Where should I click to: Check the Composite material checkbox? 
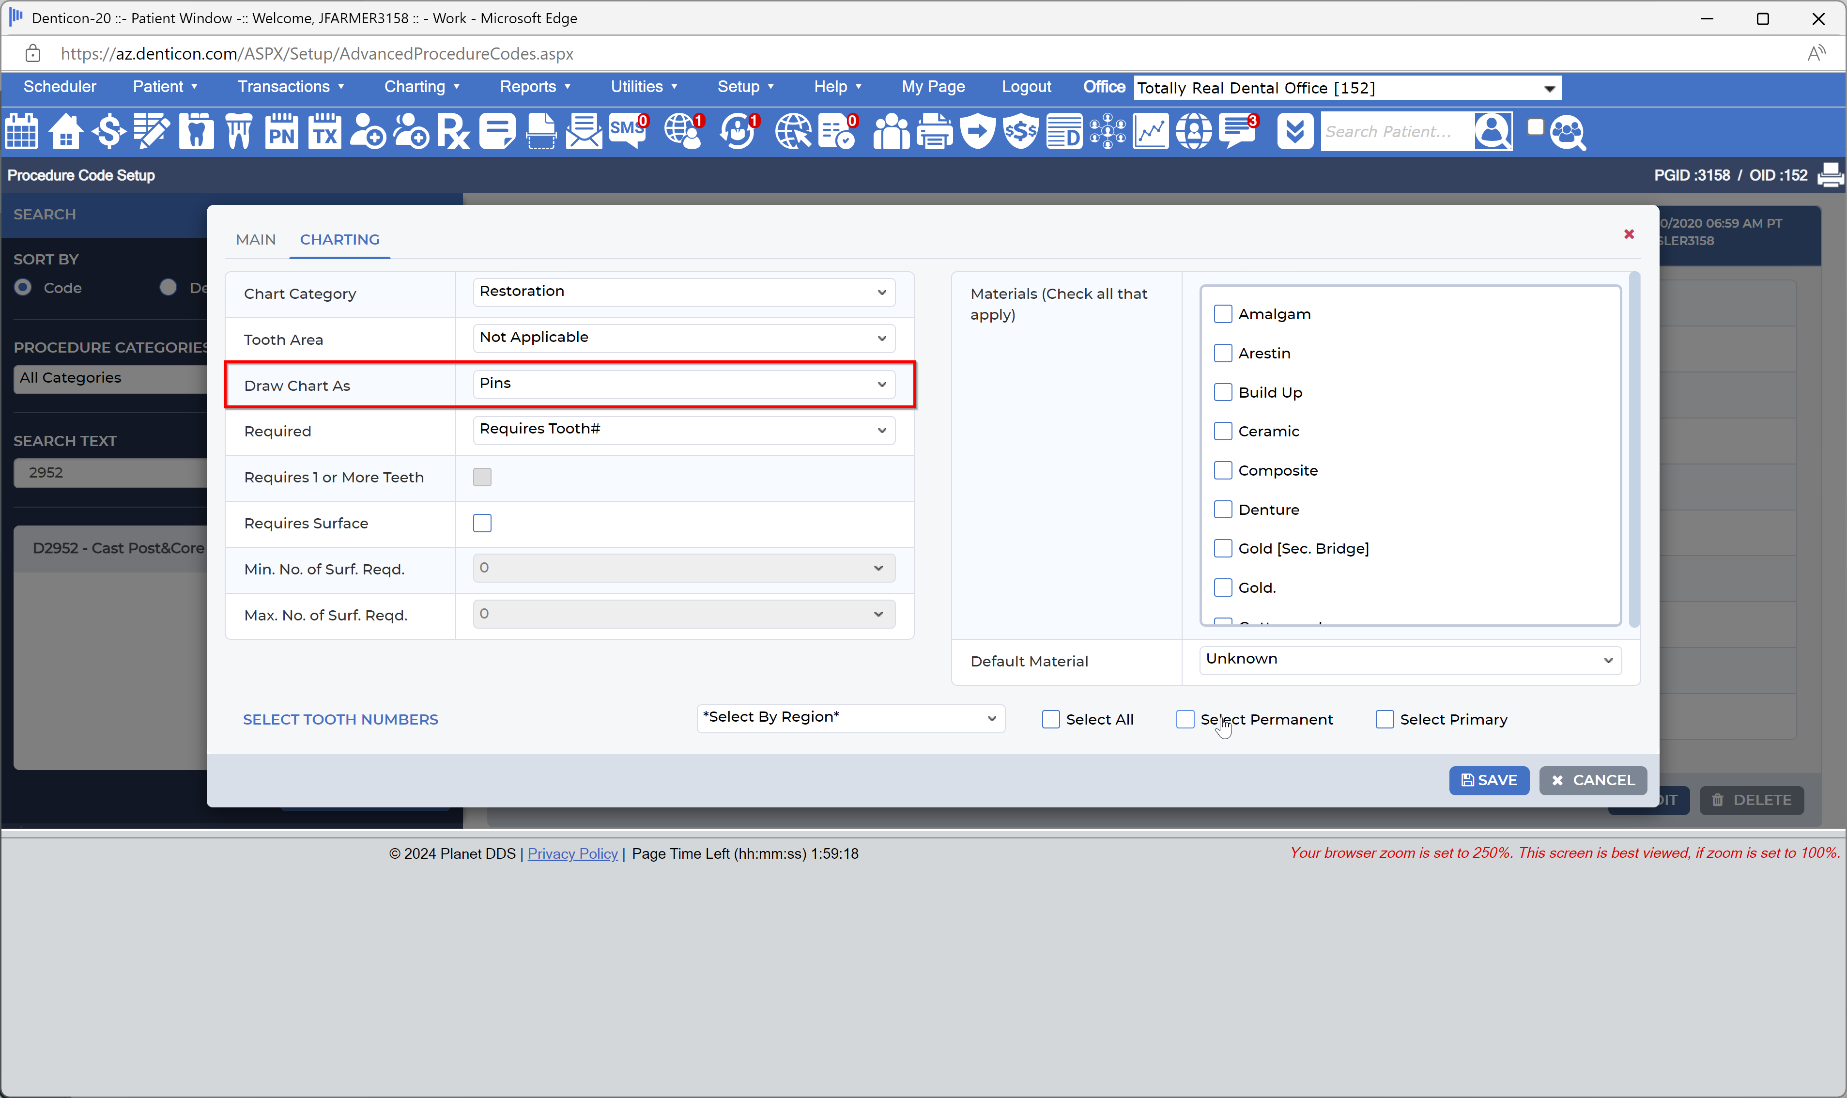click(1223, 470)
